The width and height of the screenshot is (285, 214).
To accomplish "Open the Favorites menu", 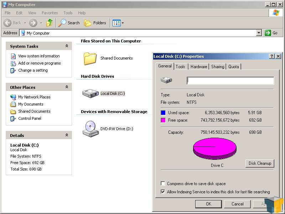I will pos(50,13).
